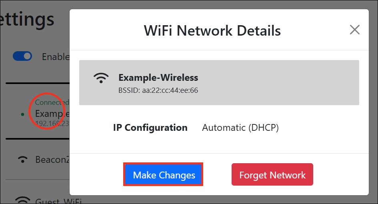Close the WiFi Network Details dialog
Viewport: 378px width, 204px height.
(354, 30)
